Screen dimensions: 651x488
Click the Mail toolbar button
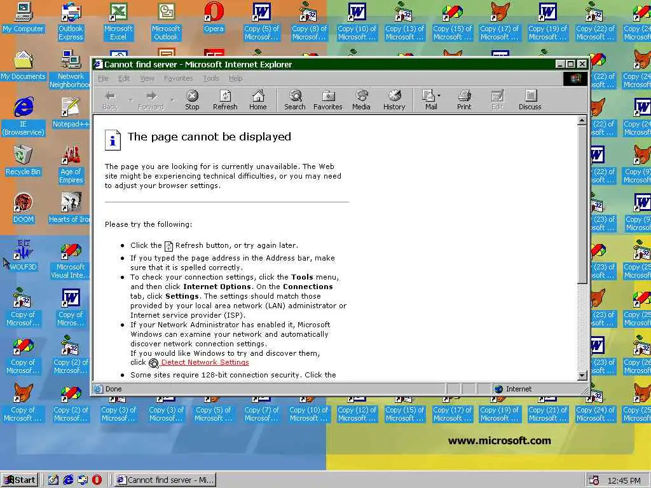click(429, 100)
